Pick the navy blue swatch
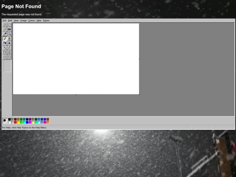This screenshot has height=177, width=236. [27, 119]
